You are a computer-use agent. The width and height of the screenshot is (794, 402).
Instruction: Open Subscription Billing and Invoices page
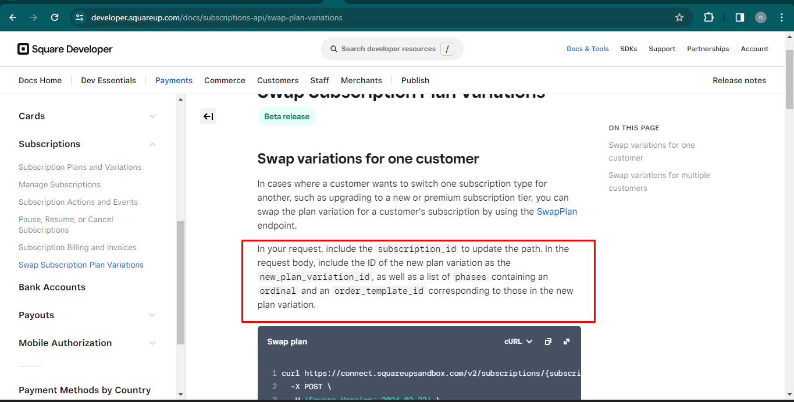(x=77, y=247)
